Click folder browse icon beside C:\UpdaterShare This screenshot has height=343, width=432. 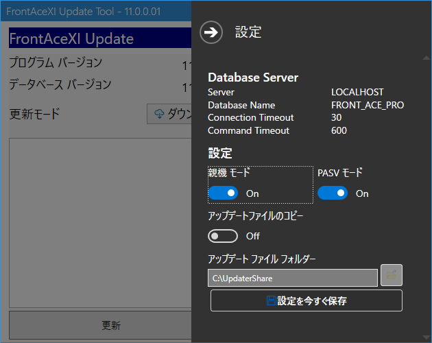(392, 275)
